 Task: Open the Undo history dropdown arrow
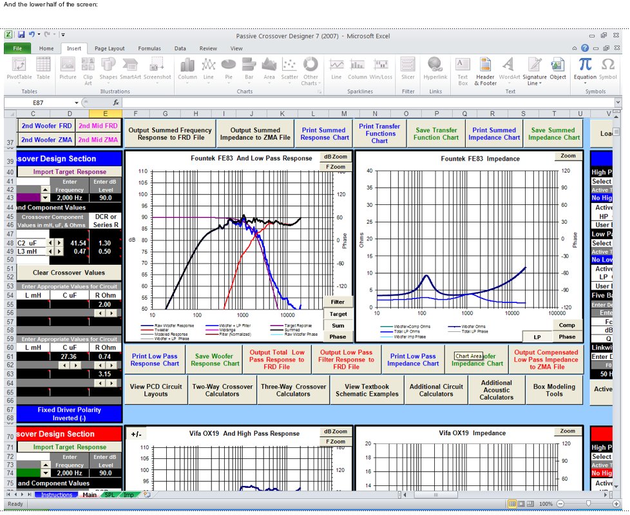coord(39,35)
